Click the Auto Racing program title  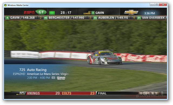click(x=37, y=70)
